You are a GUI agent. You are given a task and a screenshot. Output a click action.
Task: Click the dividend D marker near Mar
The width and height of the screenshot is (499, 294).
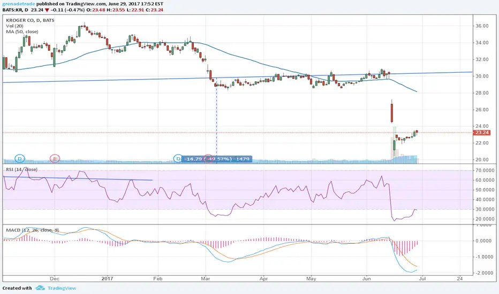[x=178, y=159]
